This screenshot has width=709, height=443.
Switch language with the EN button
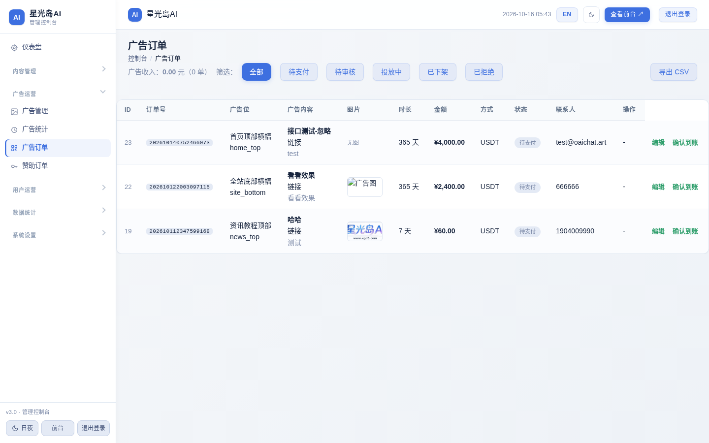[x=567, y=15]
